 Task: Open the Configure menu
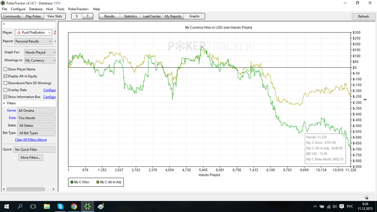coord(18,9)
